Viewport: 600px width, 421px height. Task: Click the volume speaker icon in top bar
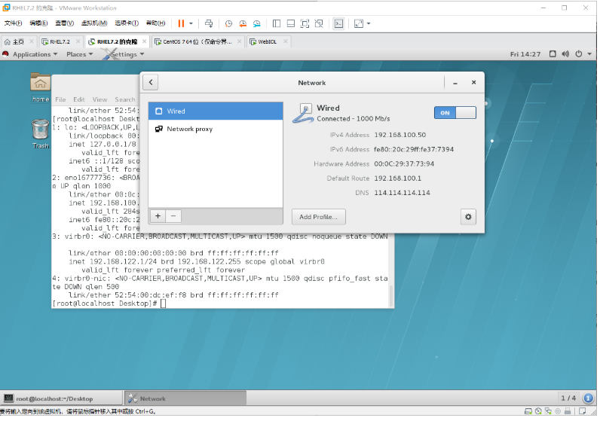pos(565,54)
